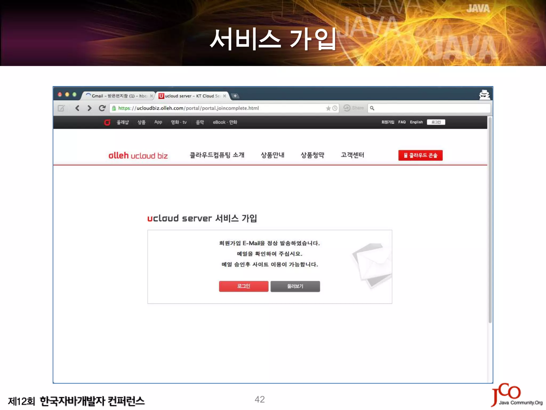The height and width of the screenshot is (410, 546).
Task: Open a new tab with plus button
Action: [x=235, y=96]
